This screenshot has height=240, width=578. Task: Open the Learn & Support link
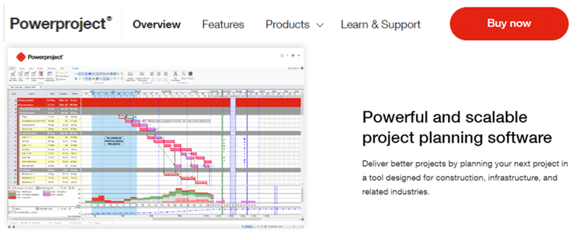point(380,25)
